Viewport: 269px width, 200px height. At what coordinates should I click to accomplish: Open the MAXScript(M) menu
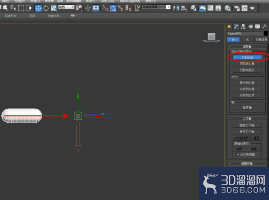tap(130, 1)
